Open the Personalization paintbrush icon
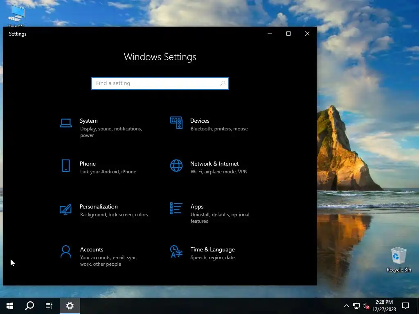 66,209
